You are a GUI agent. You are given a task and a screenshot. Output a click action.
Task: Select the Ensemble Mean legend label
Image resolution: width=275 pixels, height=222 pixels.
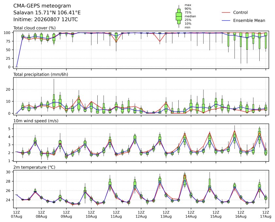click(249, 21)
